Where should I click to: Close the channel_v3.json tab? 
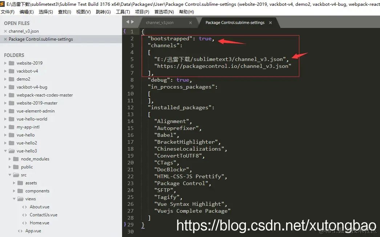[190, 23]
